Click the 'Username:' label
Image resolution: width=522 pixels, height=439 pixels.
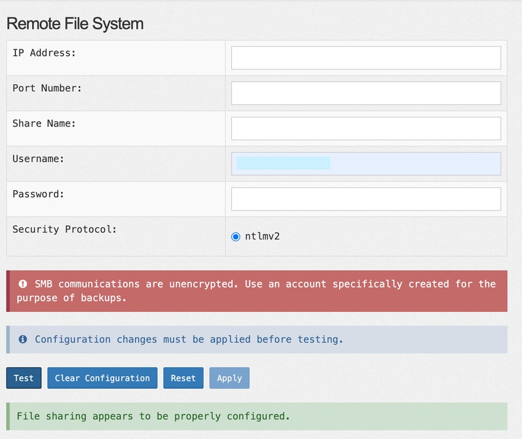[39, 159]
